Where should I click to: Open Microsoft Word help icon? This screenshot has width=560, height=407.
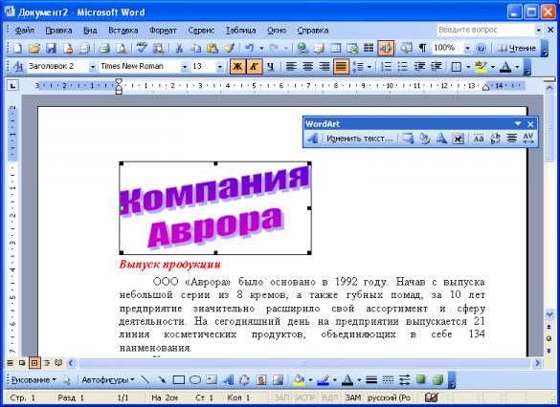click(x=482, y=48)
